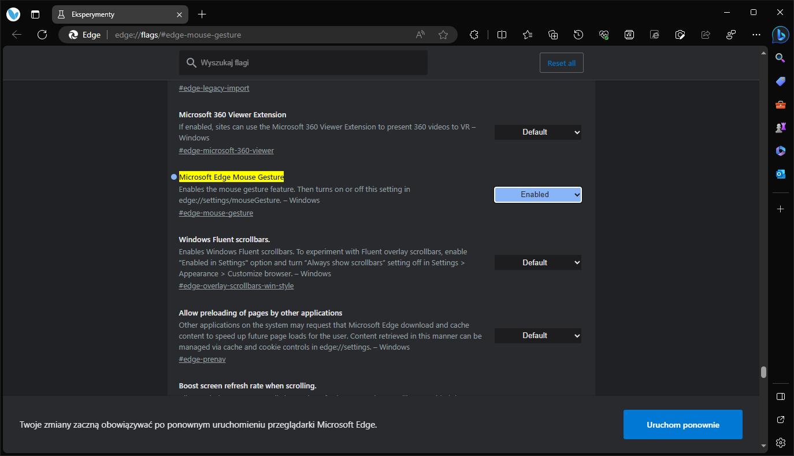Image resolution: width=794 pixels, height=456 pixels.
Task: Click the Reset all button
Action: pyautogui.click(x=562, y=63)
